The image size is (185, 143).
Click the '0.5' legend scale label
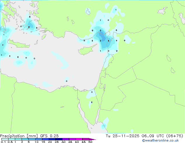pyautogui.click(x=10, y=142)
